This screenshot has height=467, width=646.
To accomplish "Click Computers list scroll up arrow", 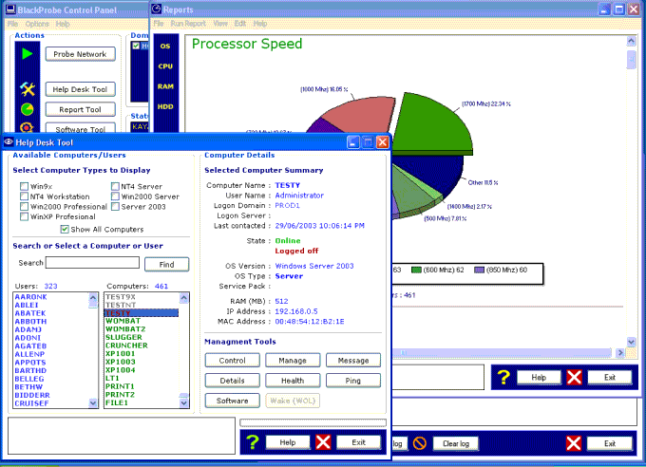I will tap(184, 297).
